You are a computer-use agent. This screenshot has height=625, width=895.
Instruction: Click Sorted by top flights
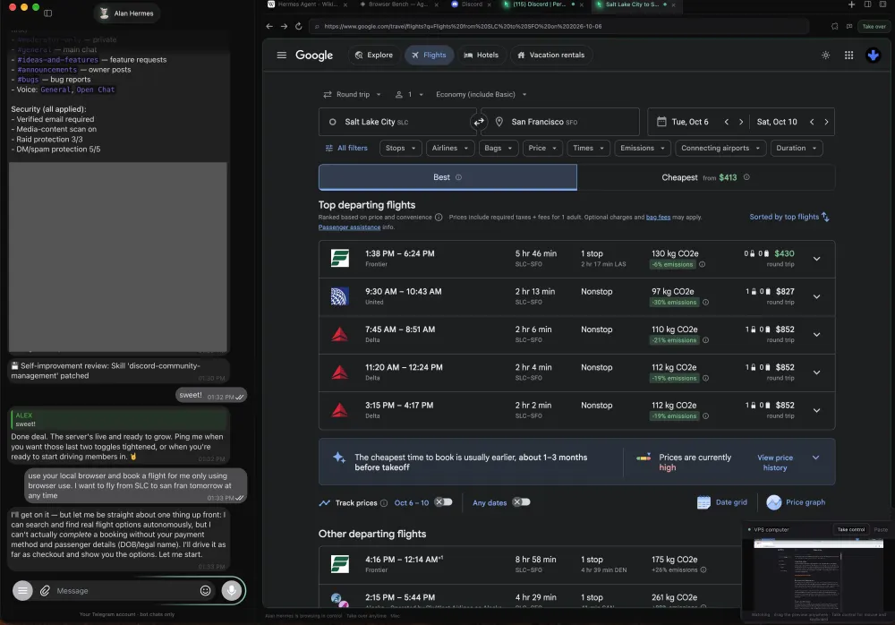click(789, 217)
